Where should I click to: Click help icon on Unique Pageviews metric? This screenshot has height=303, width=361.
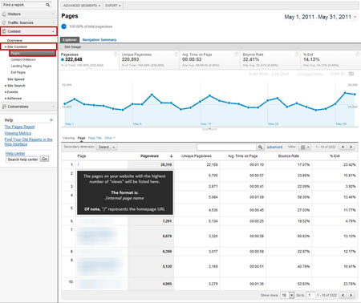click(176, 55)
